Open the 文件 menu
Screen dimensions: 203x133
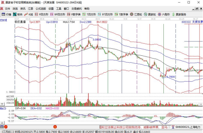pos(7,9)
